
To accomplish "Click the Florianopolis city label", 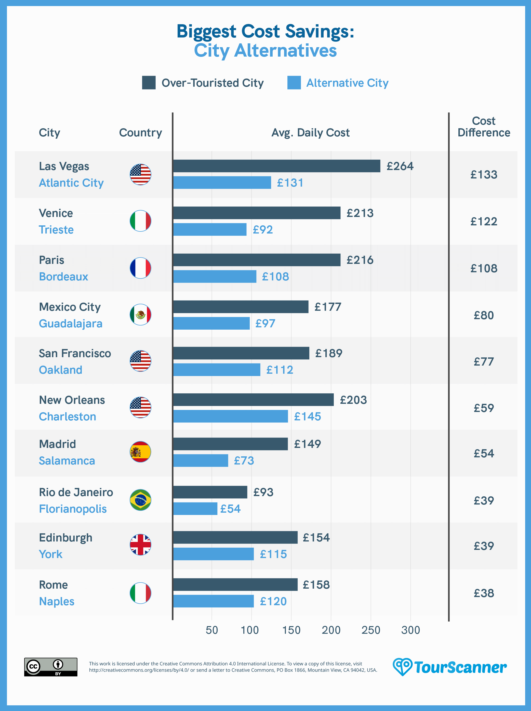I will [73, 509].
